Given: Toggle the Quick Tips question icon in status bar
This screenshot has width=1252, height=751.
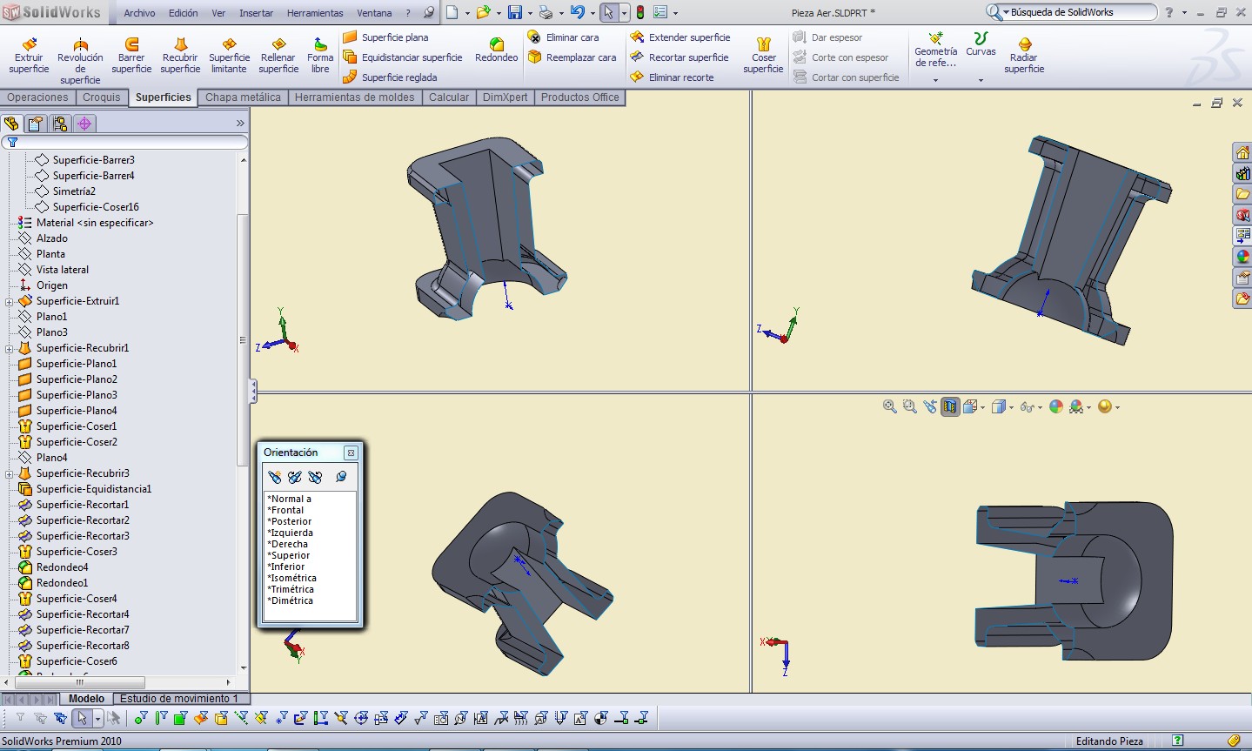Looking at the screenshot, I should [x=1177, y=741].
